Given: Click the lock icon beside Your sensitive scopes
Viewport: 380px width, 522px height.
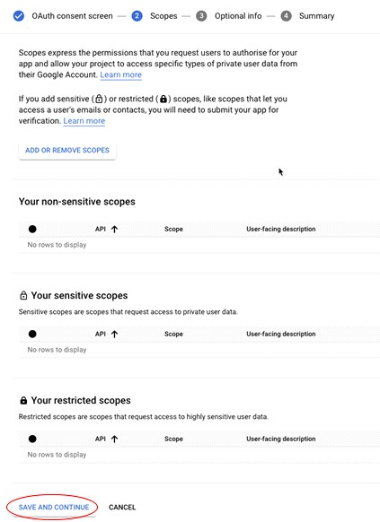Looking at the screenshot, I should 23,295.
